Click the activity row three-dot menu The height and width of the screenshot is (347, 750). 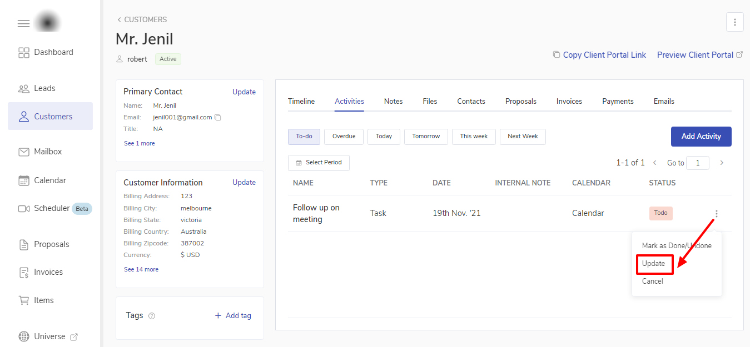click(x=717, y=214)
